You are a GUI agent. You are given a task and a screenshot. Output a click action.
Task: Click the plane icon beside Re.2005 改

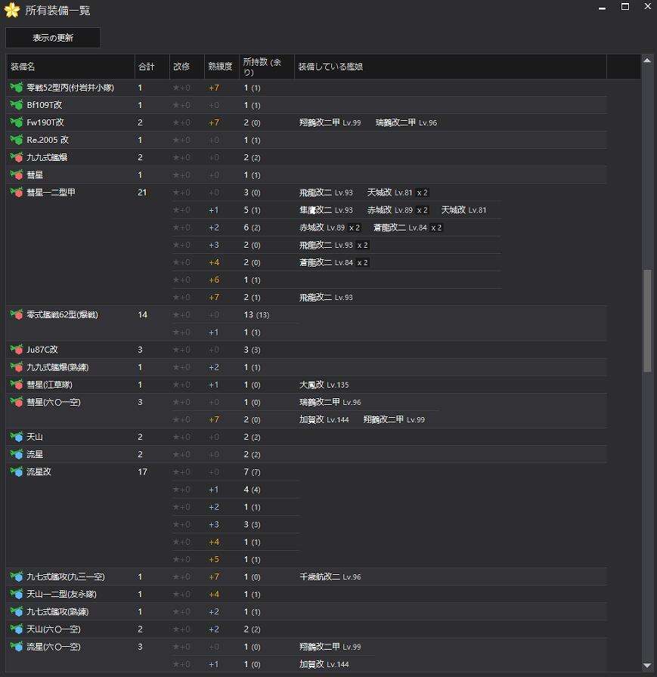17,140
